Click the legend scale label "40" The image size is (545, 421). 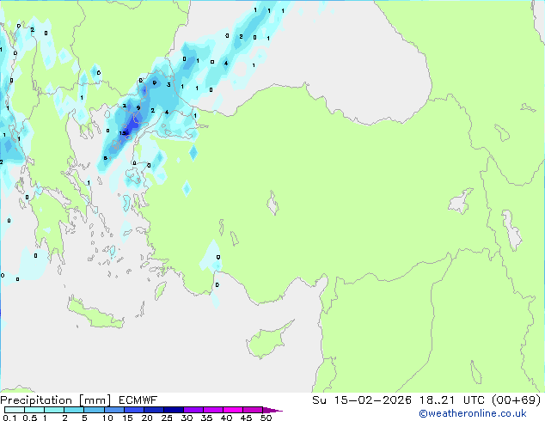coord(226,418)
